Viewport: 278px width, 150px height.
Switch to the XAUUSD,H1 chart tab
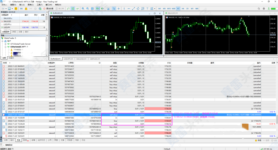(81, 59)
